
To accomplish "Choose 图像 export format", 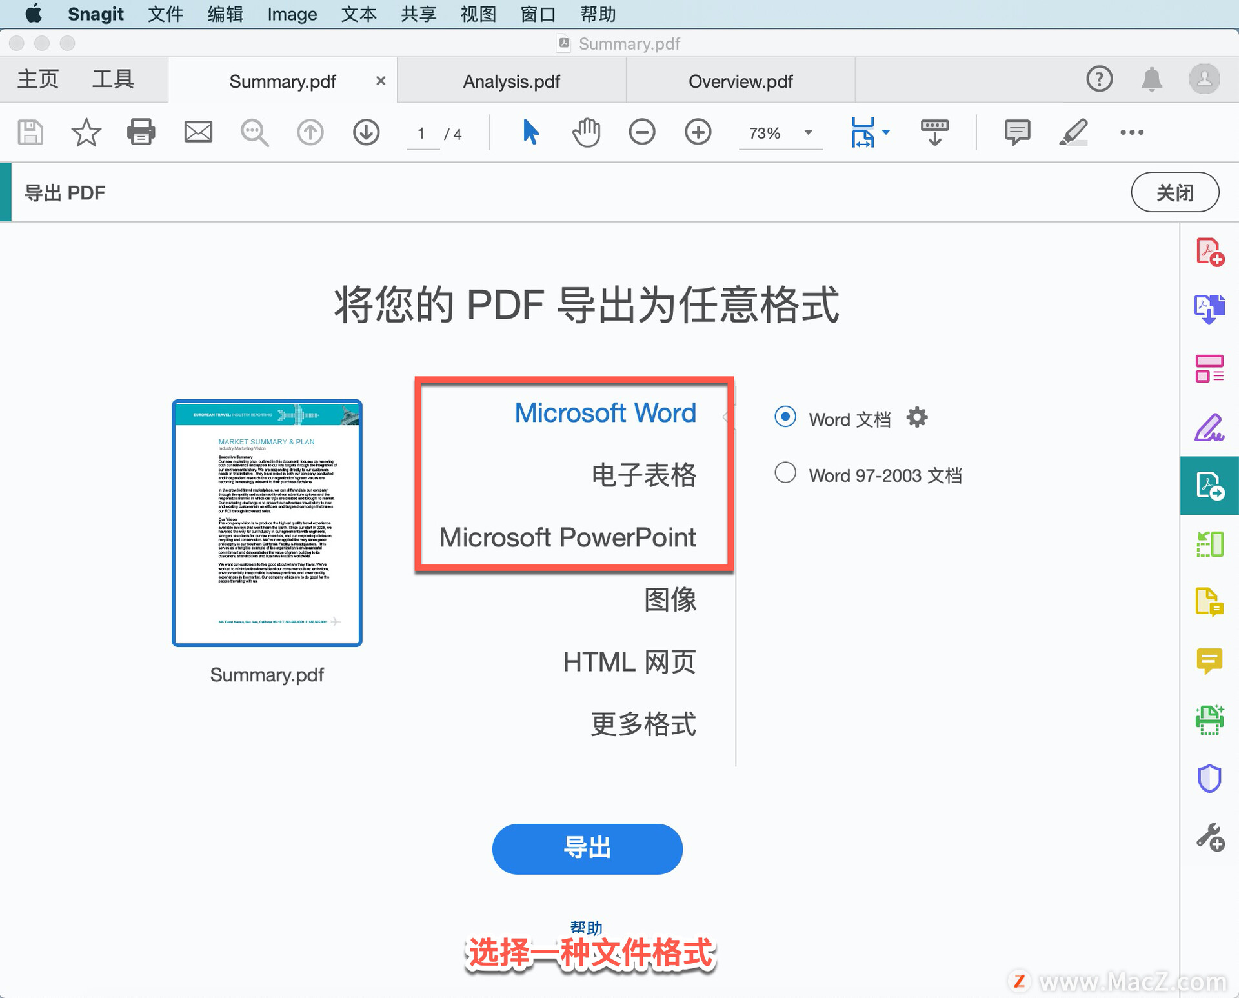I will (x=670, y=599).
